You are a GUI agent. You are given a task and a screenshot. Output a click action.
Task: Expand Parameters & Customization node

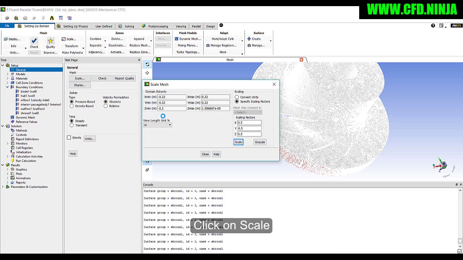(x=3, y=187)
